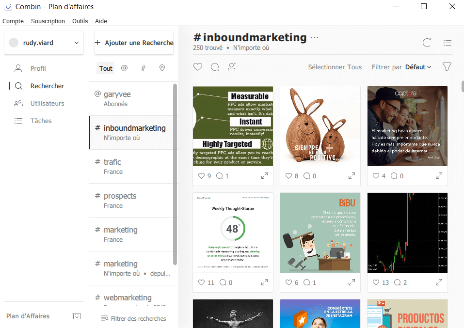Click the Plan d'Affaires label
Image resolution: width=464 pixels, height=328 pixels.
point(28,316)
